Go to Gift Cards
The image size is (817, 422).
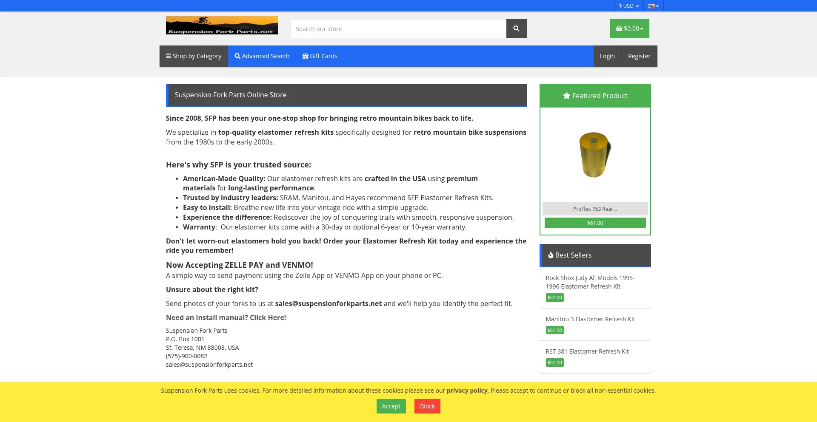pos(320,56)
